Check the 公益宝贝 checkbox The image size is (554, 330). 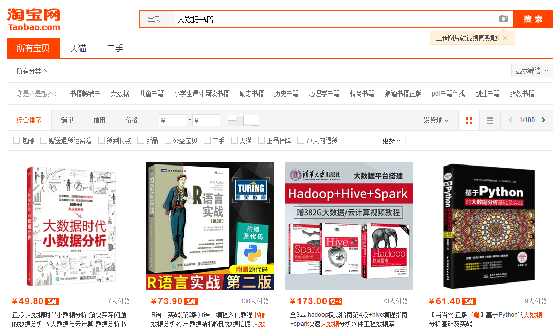[x=168, y=140]
